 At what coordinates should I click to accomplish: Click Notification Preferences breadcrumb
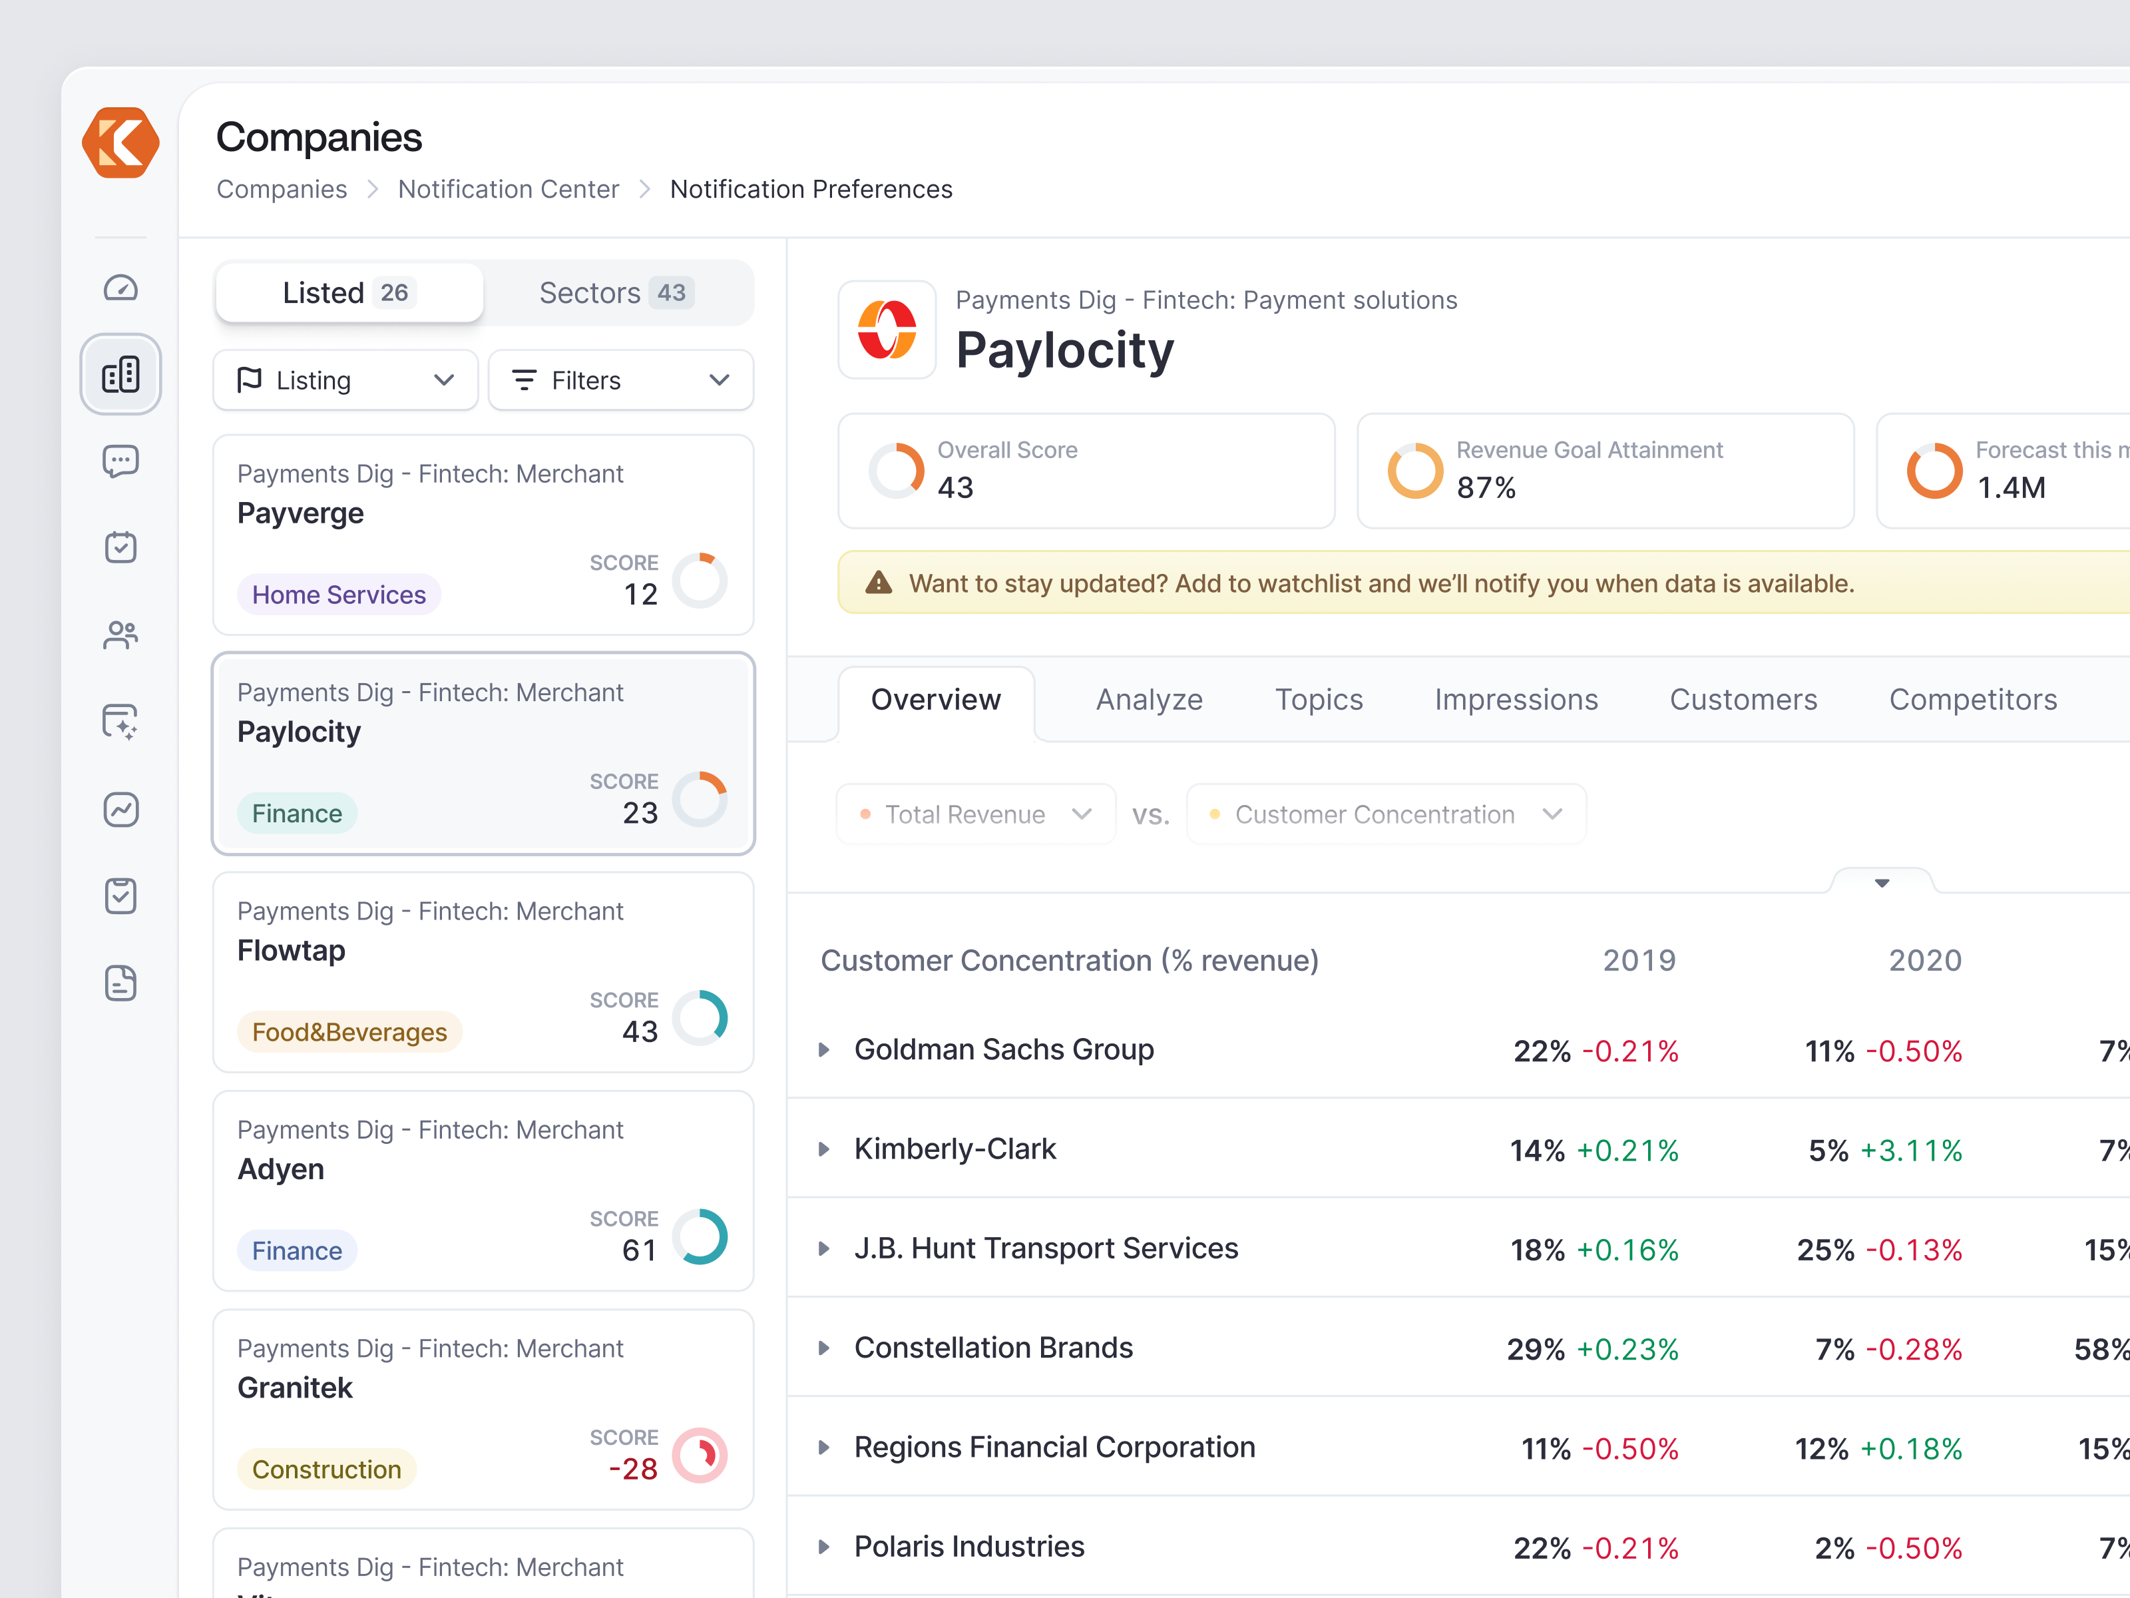tap(812, 189)
